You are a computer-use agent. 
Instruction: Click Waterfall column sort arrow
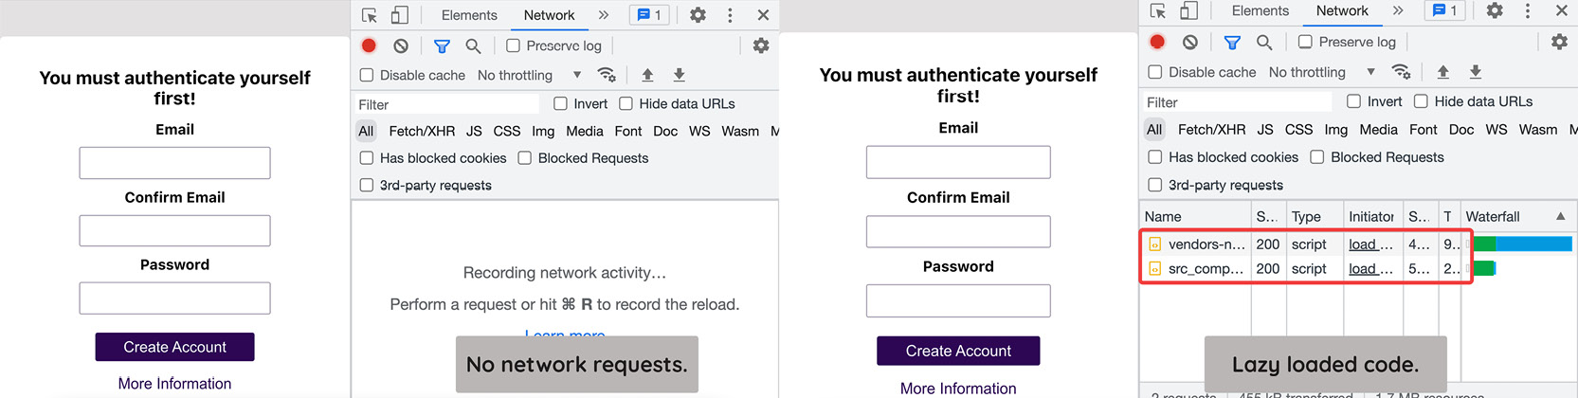tap(1560, 216)
